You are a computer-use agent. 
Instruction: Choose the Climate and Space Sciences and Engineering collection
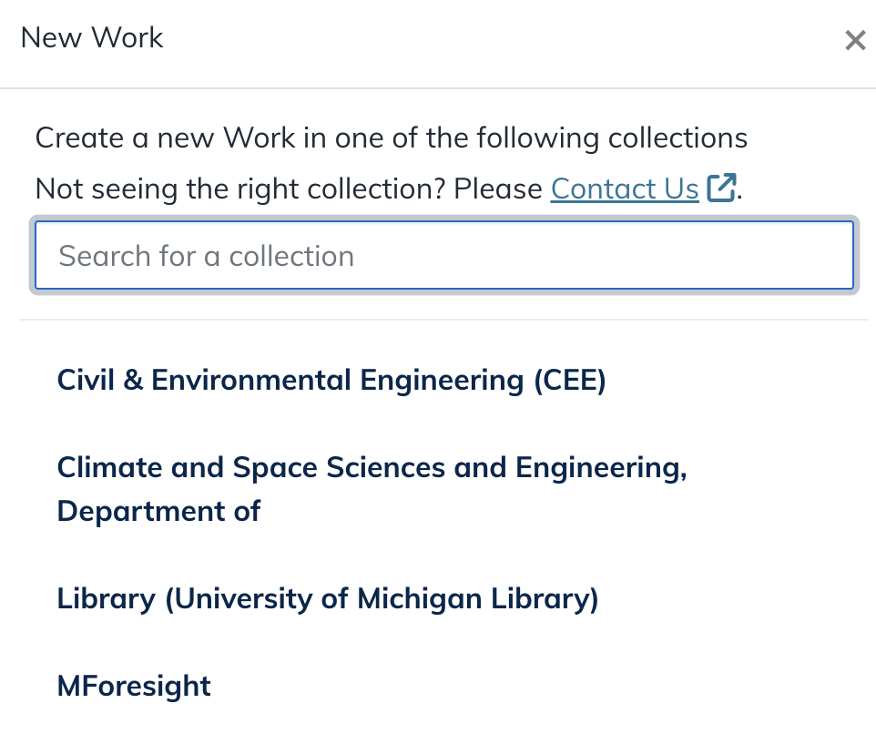371,489
